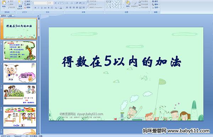Select the slide 3 sheep thumbnail
The height and width of the screenshot is (137, 213).
(20, 73)
